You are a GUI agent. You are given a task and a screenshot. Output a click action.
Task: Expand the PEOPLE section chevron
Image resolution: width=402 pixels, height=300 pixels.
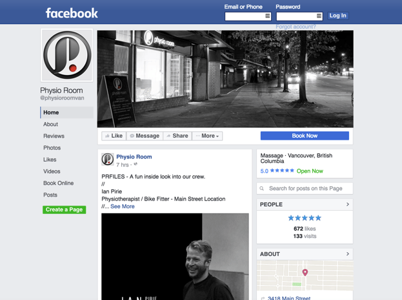click(x=348, y=204)
